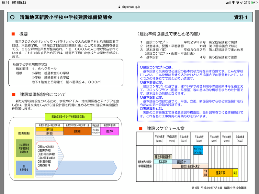259x194 pixels.
Task: Click the tan 建設準備協議会 schedule bar
Action: (x=163, y=157)
